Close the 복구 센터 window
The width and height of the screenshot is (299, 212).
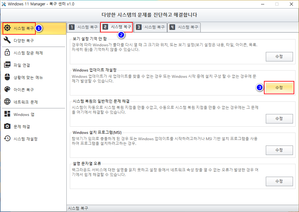pos(291,4)
